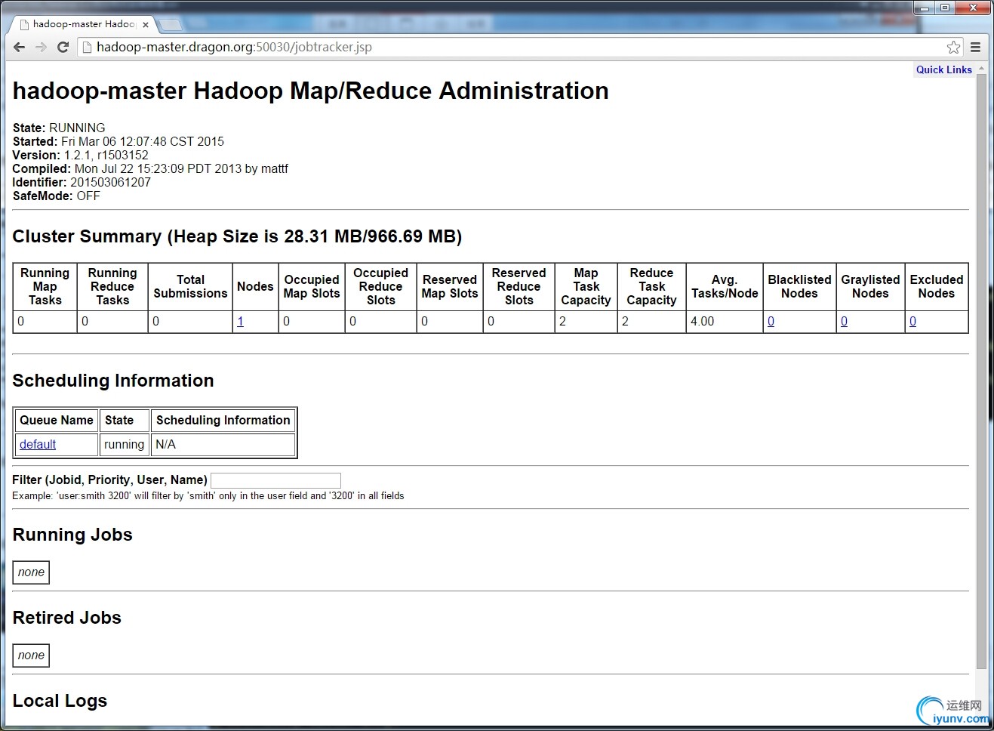This screenshot has height=731, width=994.
Task: Open Excluded Nodes count link
Action: pos(912,321)
